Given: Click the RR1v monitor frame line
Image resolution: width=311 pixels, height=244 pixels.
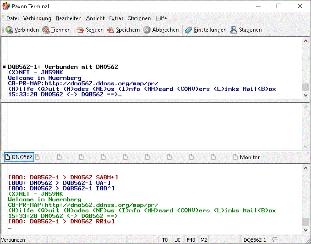Looking at the screenshot, I should point(61,222).
